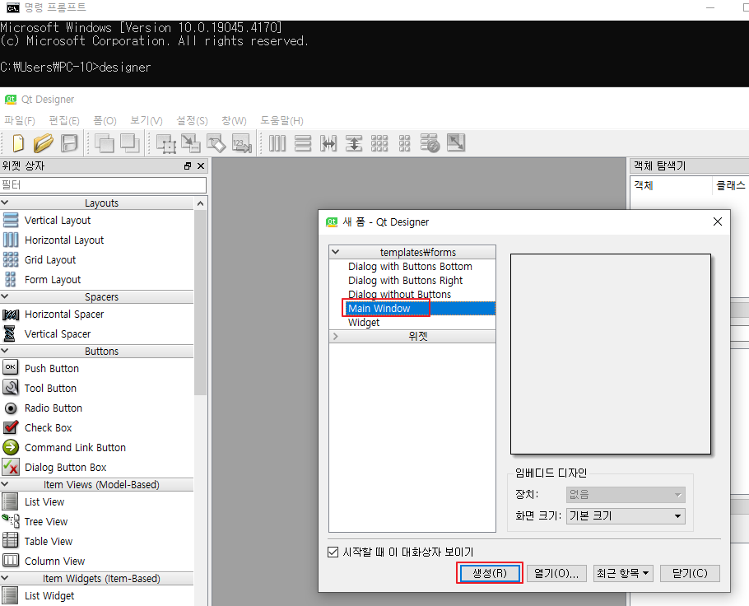
Task: Open the 최근 항목 dropdown button
Action: coord(623,573)
